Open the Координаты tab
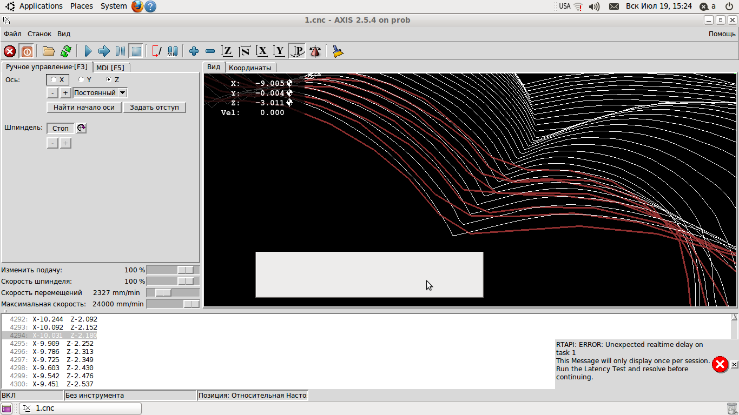 pyautogui.click(x=250, y=68)
